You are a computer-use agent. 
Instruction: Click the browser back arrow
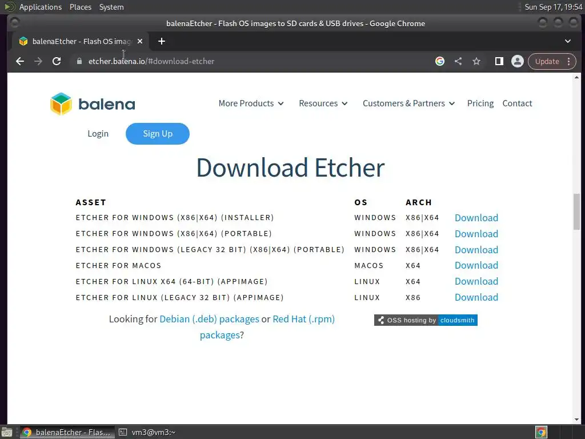click(20, 61)
